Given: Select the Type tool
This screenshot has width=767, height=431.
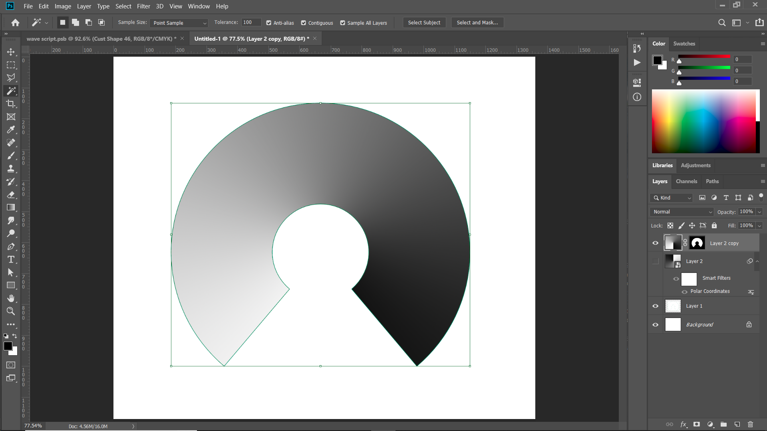Looking at the screenshot, I should coord(11,259).
